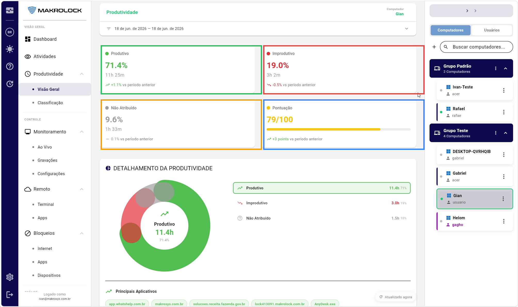Image resolution: width=518 pixels, height=307 pixels.
Task: Open options menu for Gabriel computer
Action: click(504, 176)
